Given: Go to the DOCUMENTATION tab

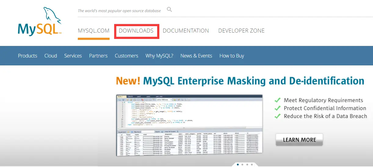Looking at the screenshot, I should 186,31.
